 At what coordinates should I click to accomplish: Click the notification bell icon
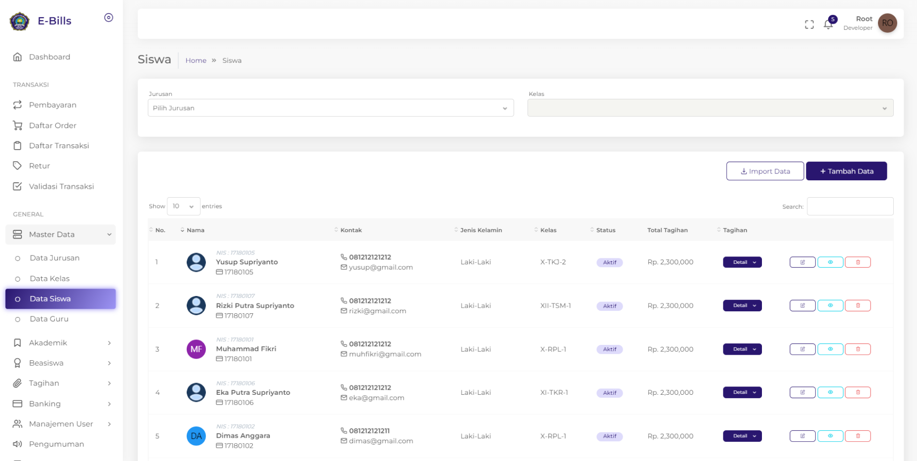tap(828, 24)
